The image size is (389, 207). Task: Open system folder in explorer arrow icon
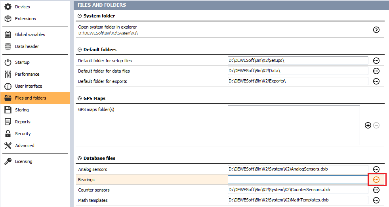[376, 30]
